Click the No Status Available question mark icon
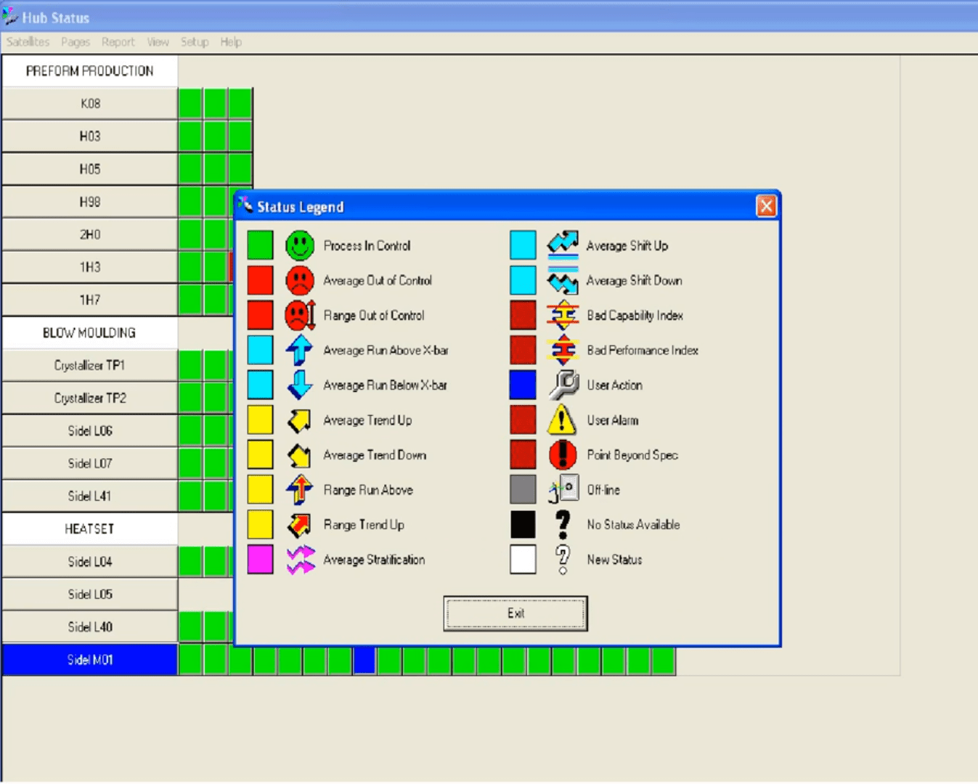 tap(561, 524)
